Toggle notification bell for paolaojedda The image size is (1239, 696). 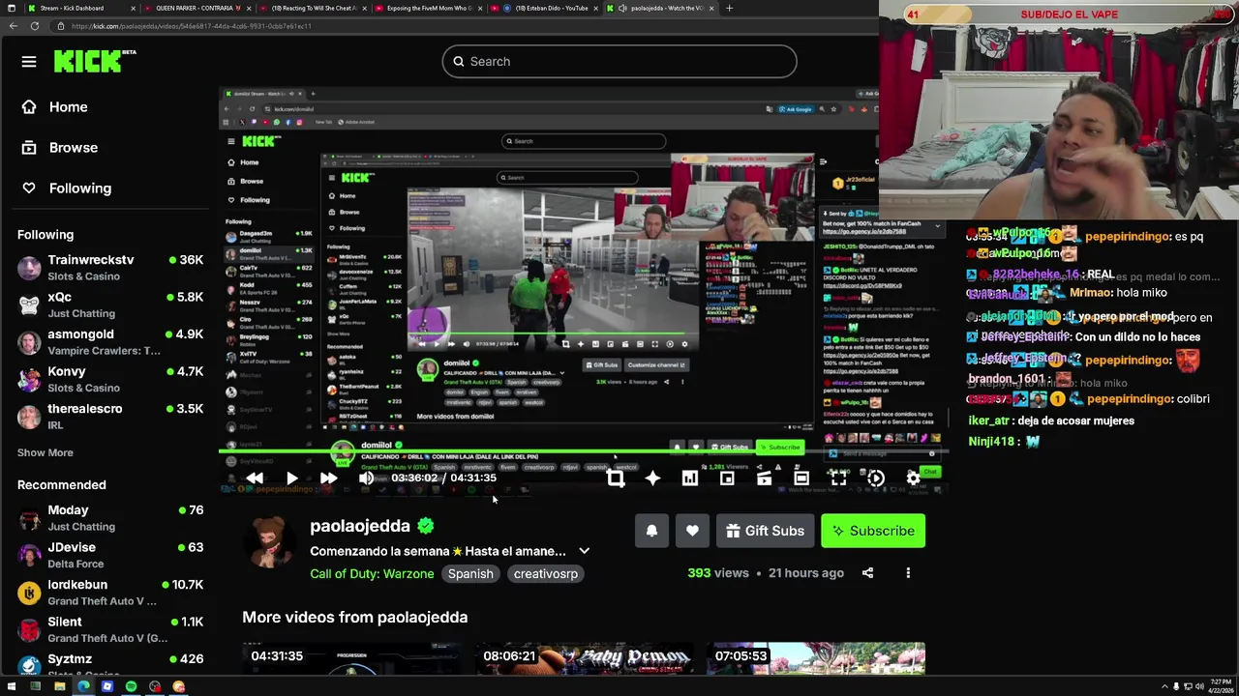(651, 531)
